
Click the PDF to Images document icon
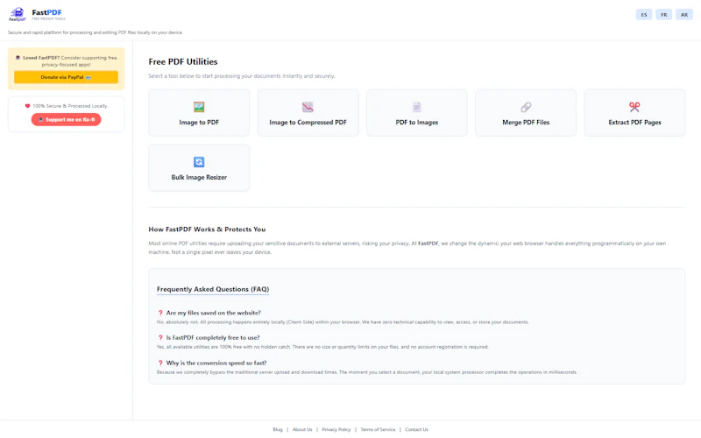(417, 107)
